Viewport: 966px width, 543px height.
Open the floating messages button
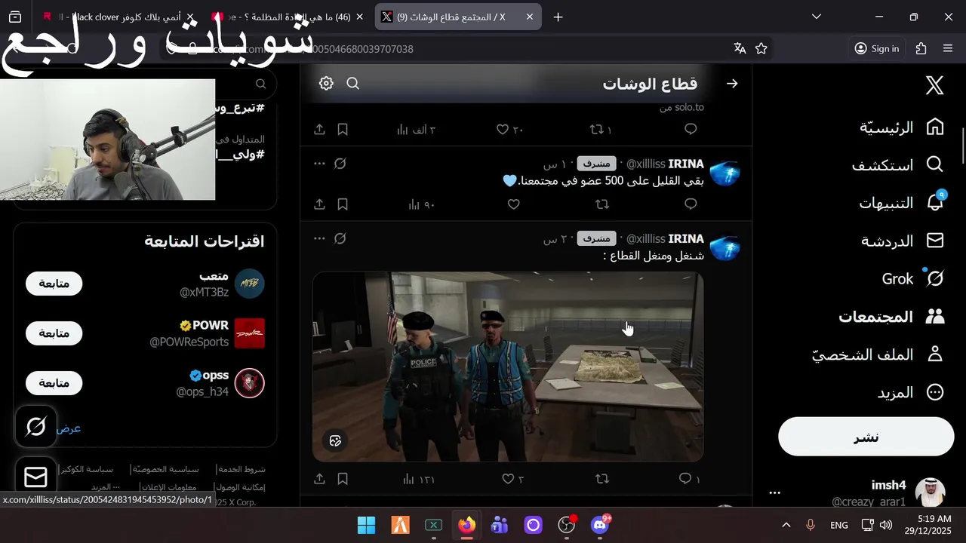coord(36,477)
